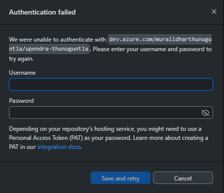Click the 'try again.' text line
The height and width of the screenshot is (193, 224).
pyautogui.click(x=21, y=59)
